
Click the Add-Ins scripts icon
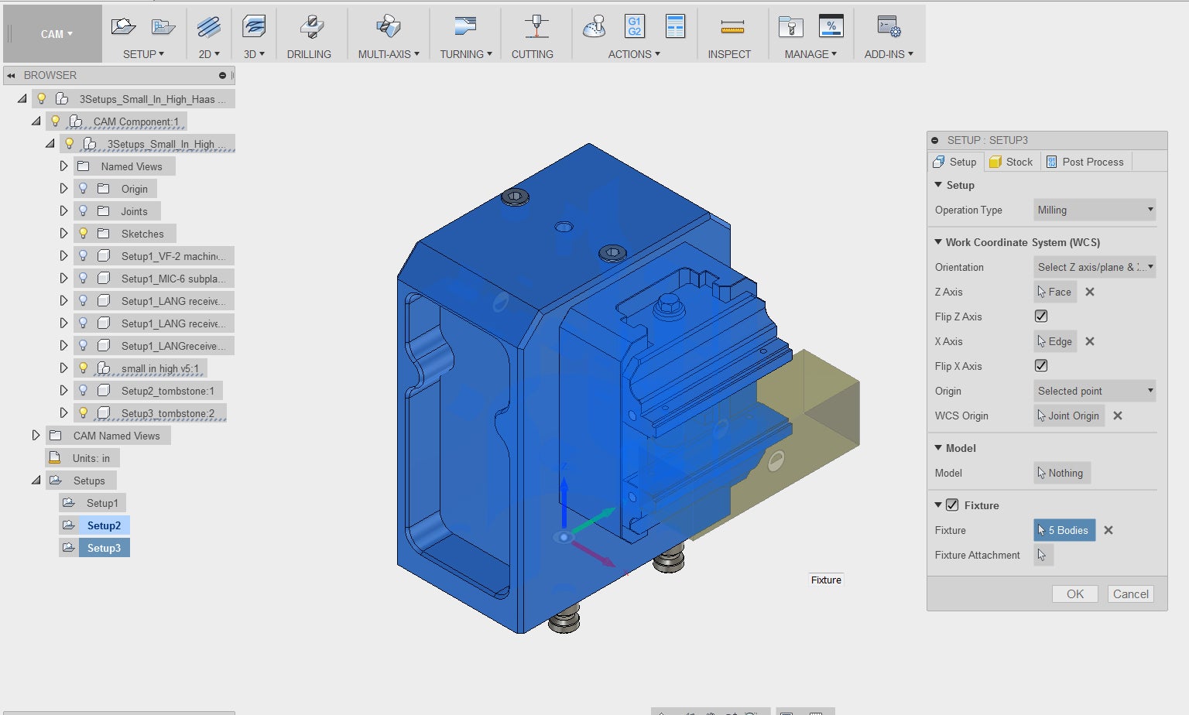(888, 27)
